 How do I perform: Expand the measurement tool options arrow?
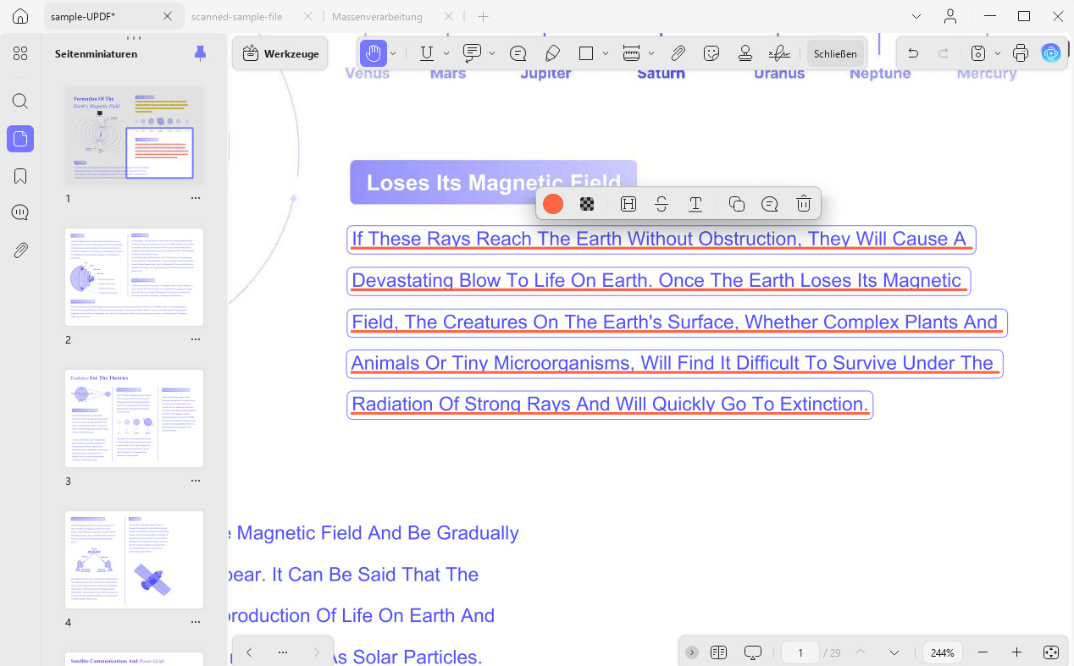(x=650, y=53)
